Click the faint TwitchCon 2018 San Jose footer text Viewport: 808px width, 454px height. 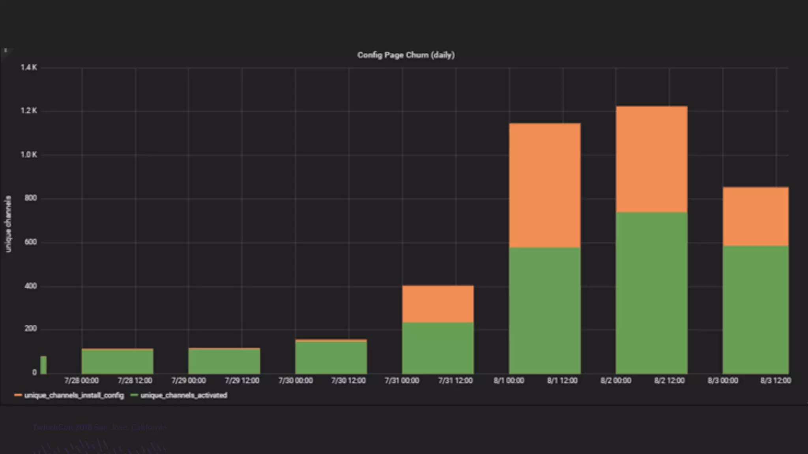click(x=99, y=427)
